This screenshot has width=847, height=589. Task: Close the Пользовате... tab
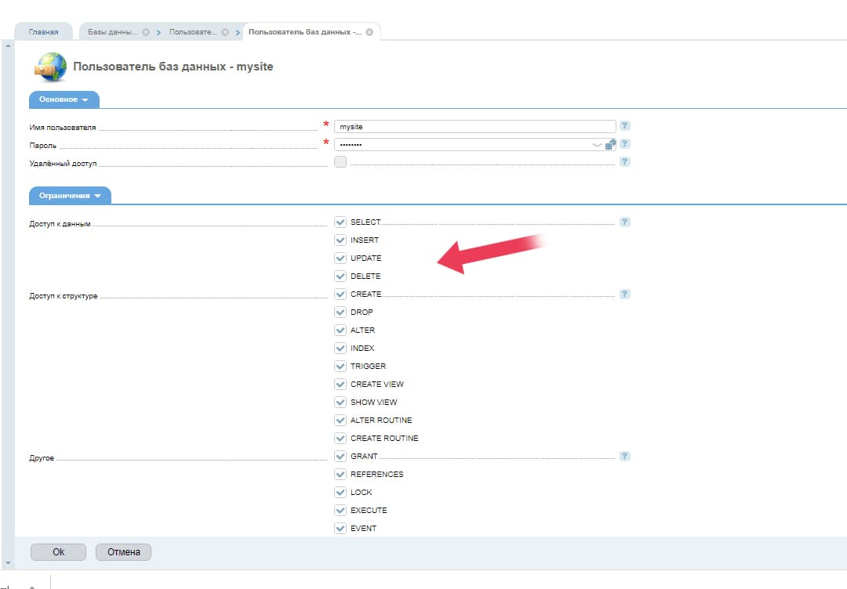point(225,32)
